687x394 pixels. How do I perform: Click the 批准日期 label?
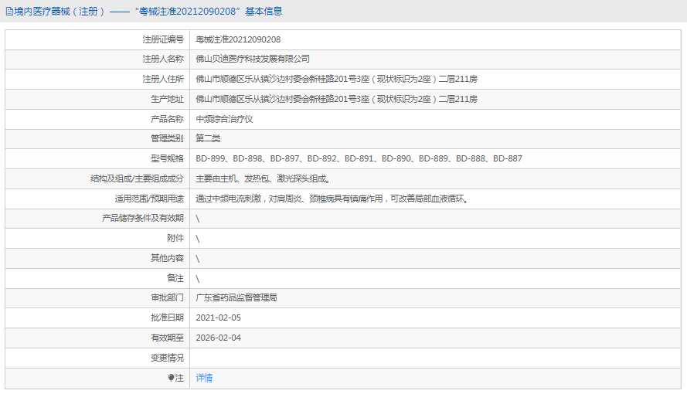168,318
